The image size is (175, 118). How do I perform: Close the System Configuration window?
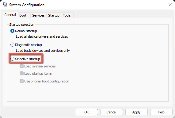170,5
